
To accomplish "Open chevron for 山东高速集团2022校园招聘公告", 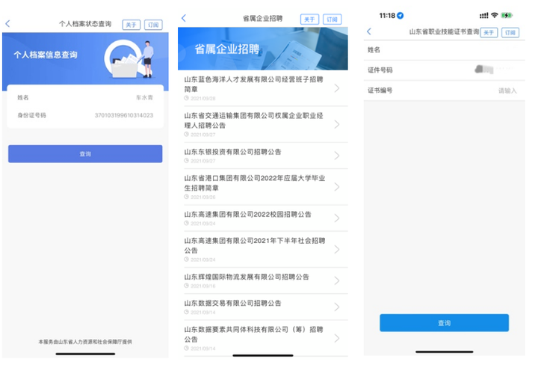I will point(337,218).
